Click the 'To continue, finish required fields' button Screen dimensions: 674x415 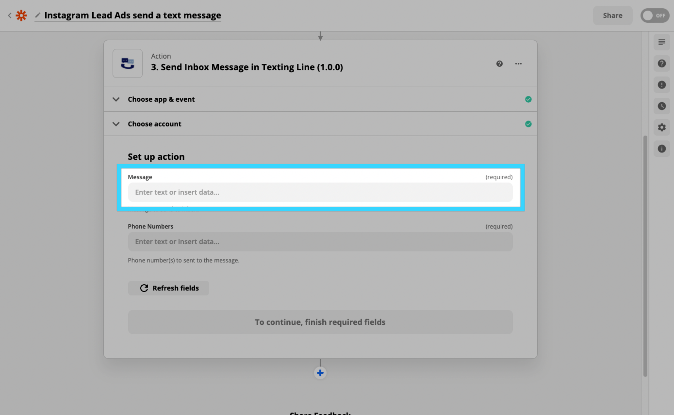(320, 322)
